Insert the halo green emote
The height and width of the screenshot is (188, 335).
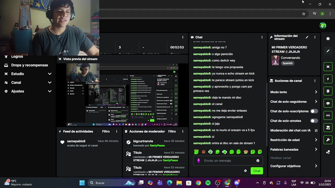(196, 152)
